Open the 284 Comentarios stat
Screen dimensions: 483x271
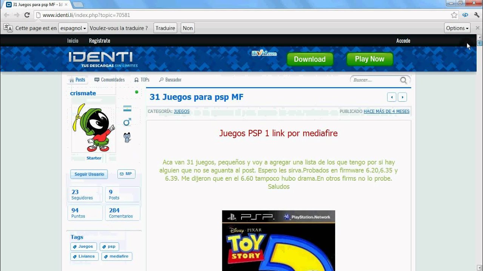[123, 213]
